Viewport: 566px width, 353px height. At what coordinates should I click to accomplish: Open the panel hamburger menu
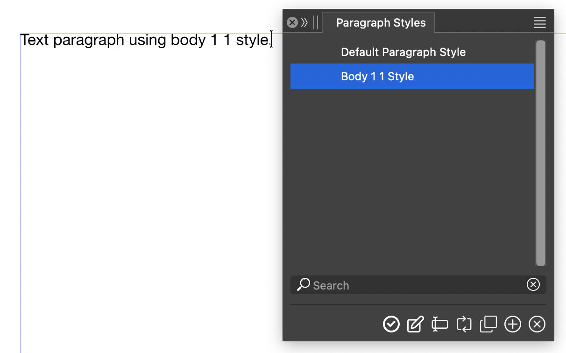(x=540, y=22)
